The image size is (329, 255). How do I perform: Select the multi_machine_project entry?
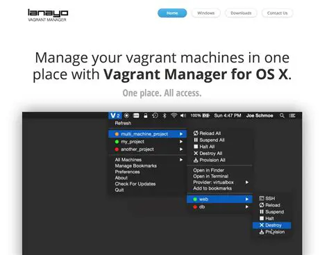click(x=147, y=134)
